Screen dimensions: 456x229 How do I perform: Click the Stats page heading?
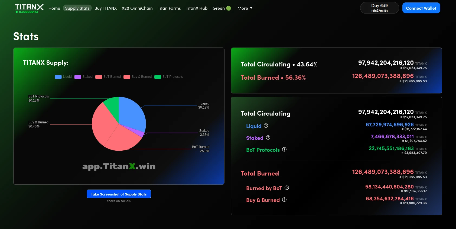click(26, 36)
